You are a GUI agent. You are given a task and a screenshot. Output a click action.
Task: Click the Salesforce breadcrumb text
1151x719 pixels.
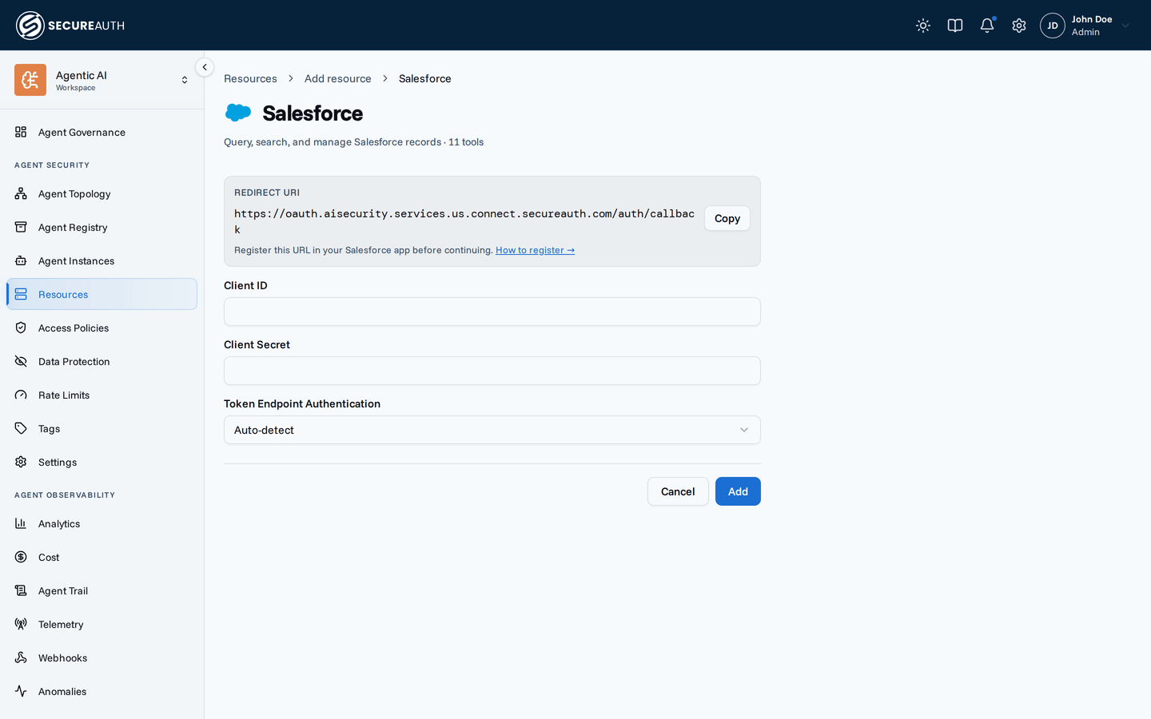424,78
